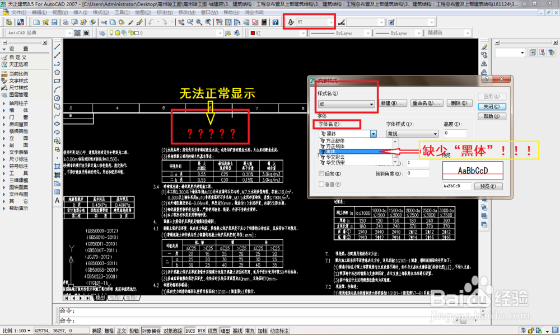This screenshot has height=335, width=560.
Task: Toggle DYN dynamic input in status bar
Action: (202, 331)
